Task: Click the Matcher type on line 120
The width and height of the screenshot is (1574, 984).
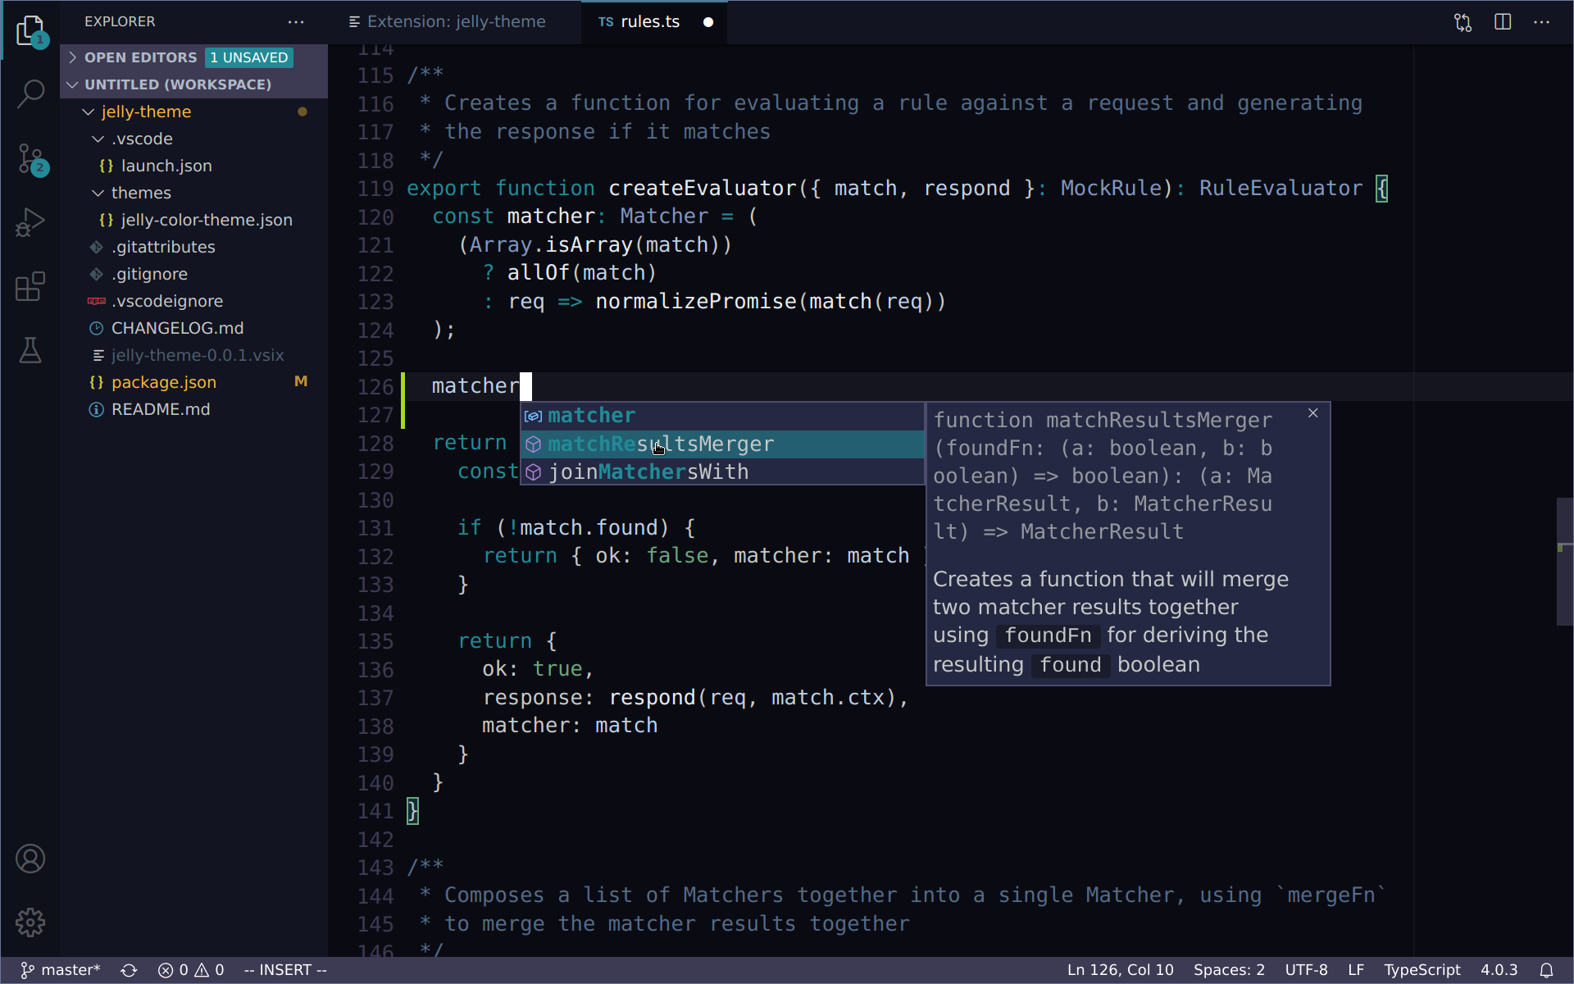Action: coord(664,216)
